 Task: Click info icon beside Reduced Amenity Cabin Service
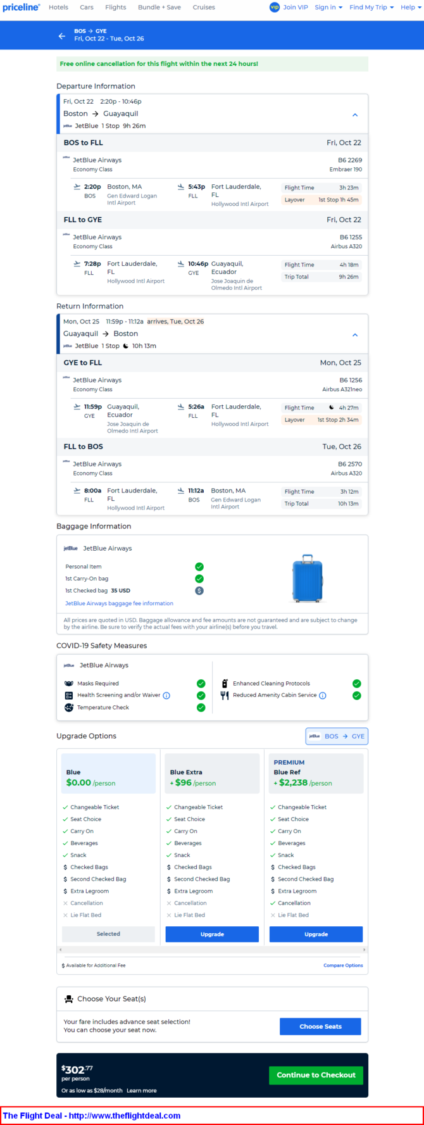coord(323,695)
